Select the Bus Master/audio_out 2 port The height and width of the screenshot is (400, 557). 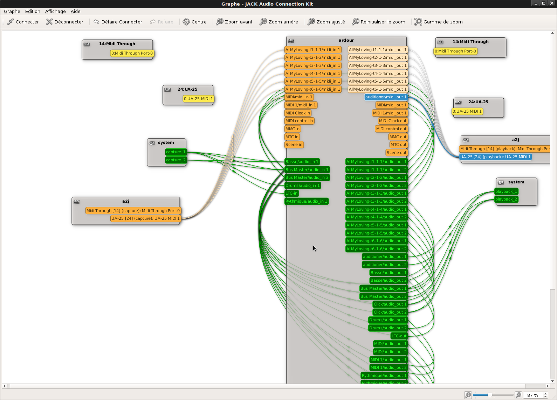tap(384, 296)
